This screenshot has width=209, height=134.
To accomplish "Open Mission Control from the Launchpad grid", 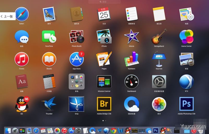I will [104, 82].
